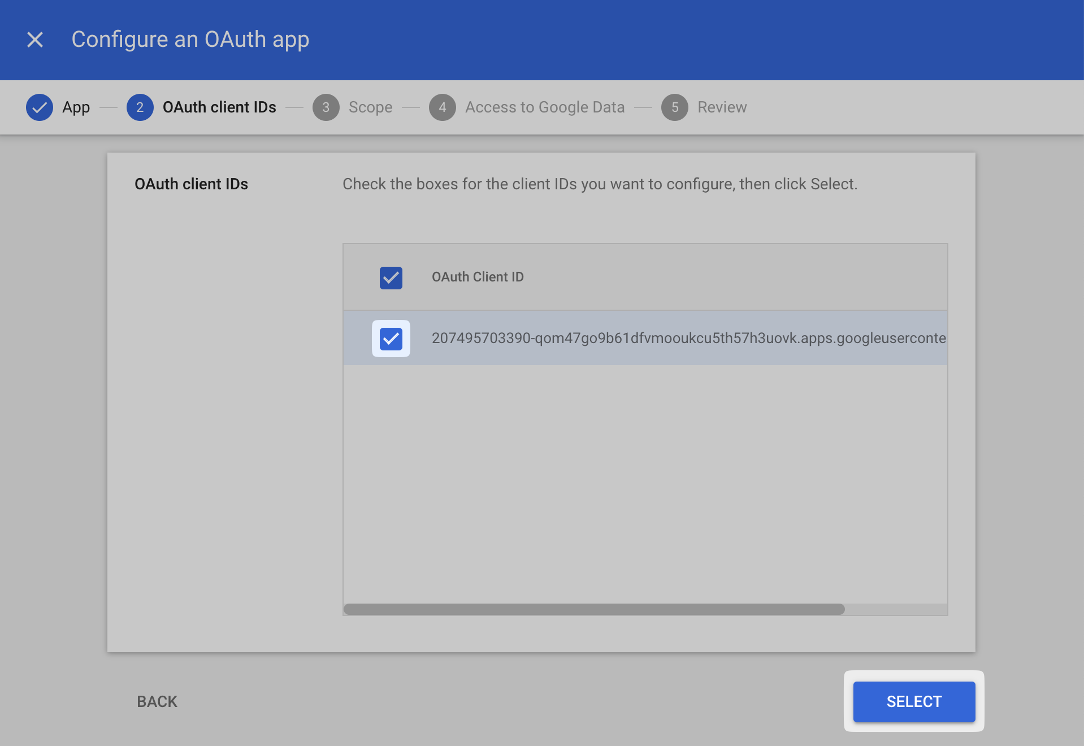The height and width of the screenshot is (746, 1084).
Task: Click the step 2 circle icon
Action: click(x=140, y=107)
